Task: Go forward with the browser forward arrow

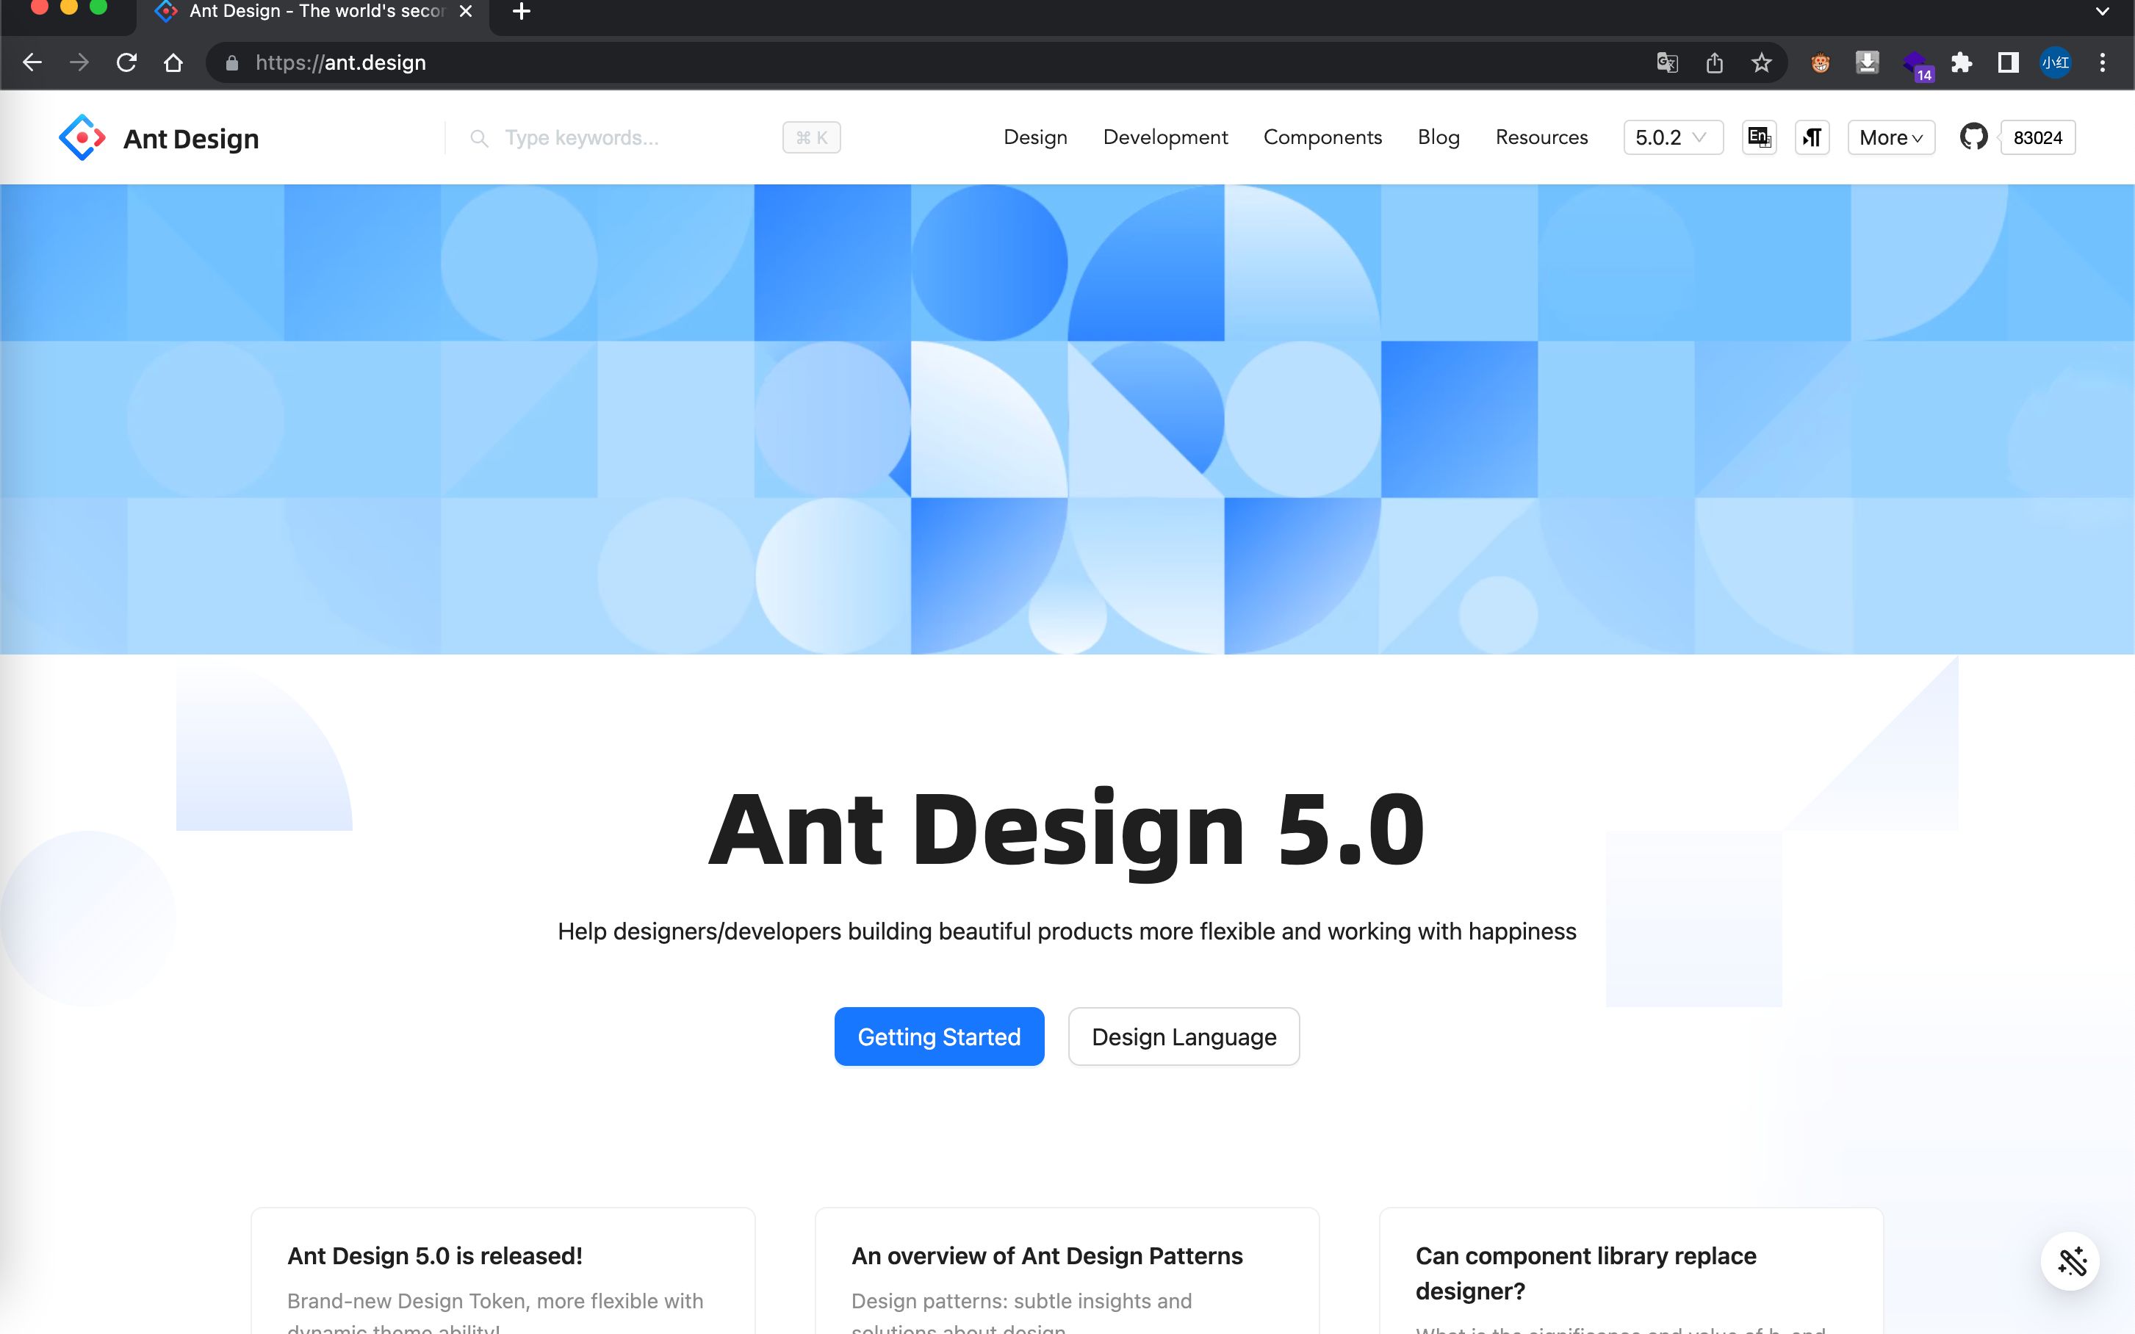Action: 79,62
